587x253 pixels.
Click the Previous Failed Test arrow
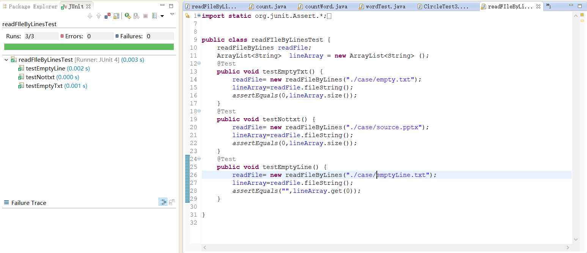click(x=99, y=16)
